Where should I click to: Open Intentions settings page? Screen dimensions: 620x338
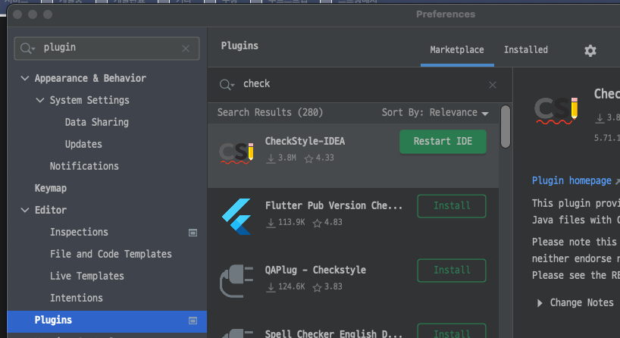click(x=77, y=298)
